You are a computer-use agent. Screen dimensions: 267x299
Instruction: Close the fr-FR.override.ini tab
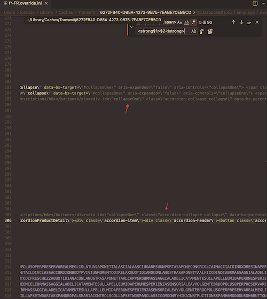46,3
